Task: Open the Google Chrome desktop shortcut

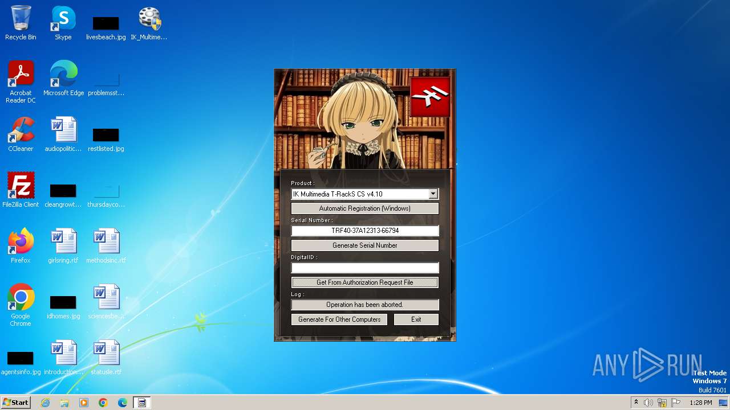Action: tap(21, 306)
